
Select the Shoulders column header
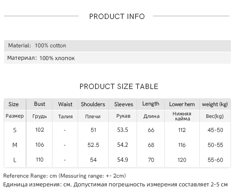pos(93,104)
